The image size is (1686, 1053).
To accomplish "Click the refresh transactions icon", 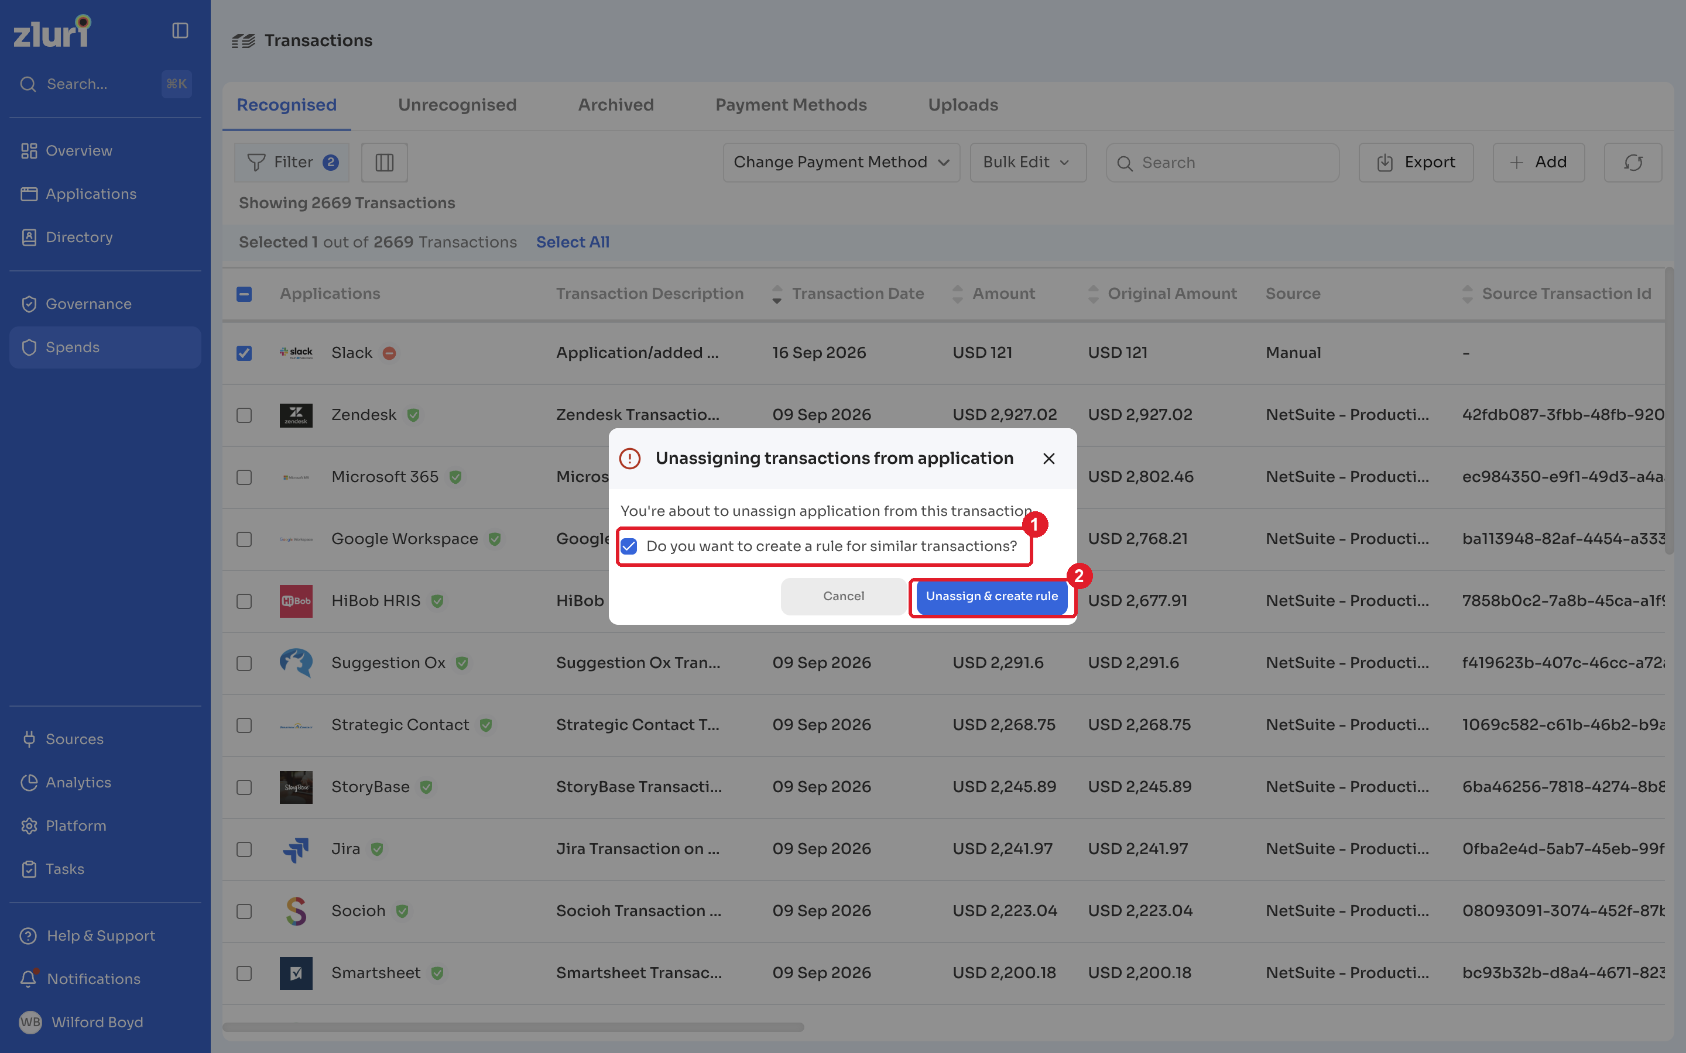I will 1633,162.
